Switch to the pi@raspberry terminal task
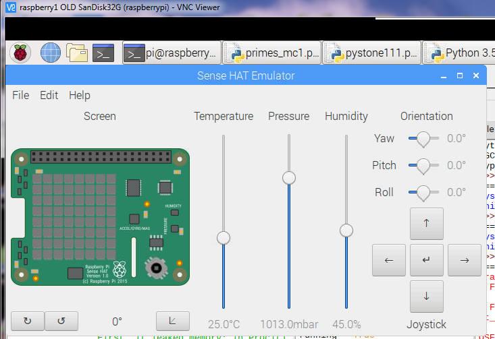Image resolution: width=495 pixels, height=339 pixels. pyautogui.click(x=172, y=53)
